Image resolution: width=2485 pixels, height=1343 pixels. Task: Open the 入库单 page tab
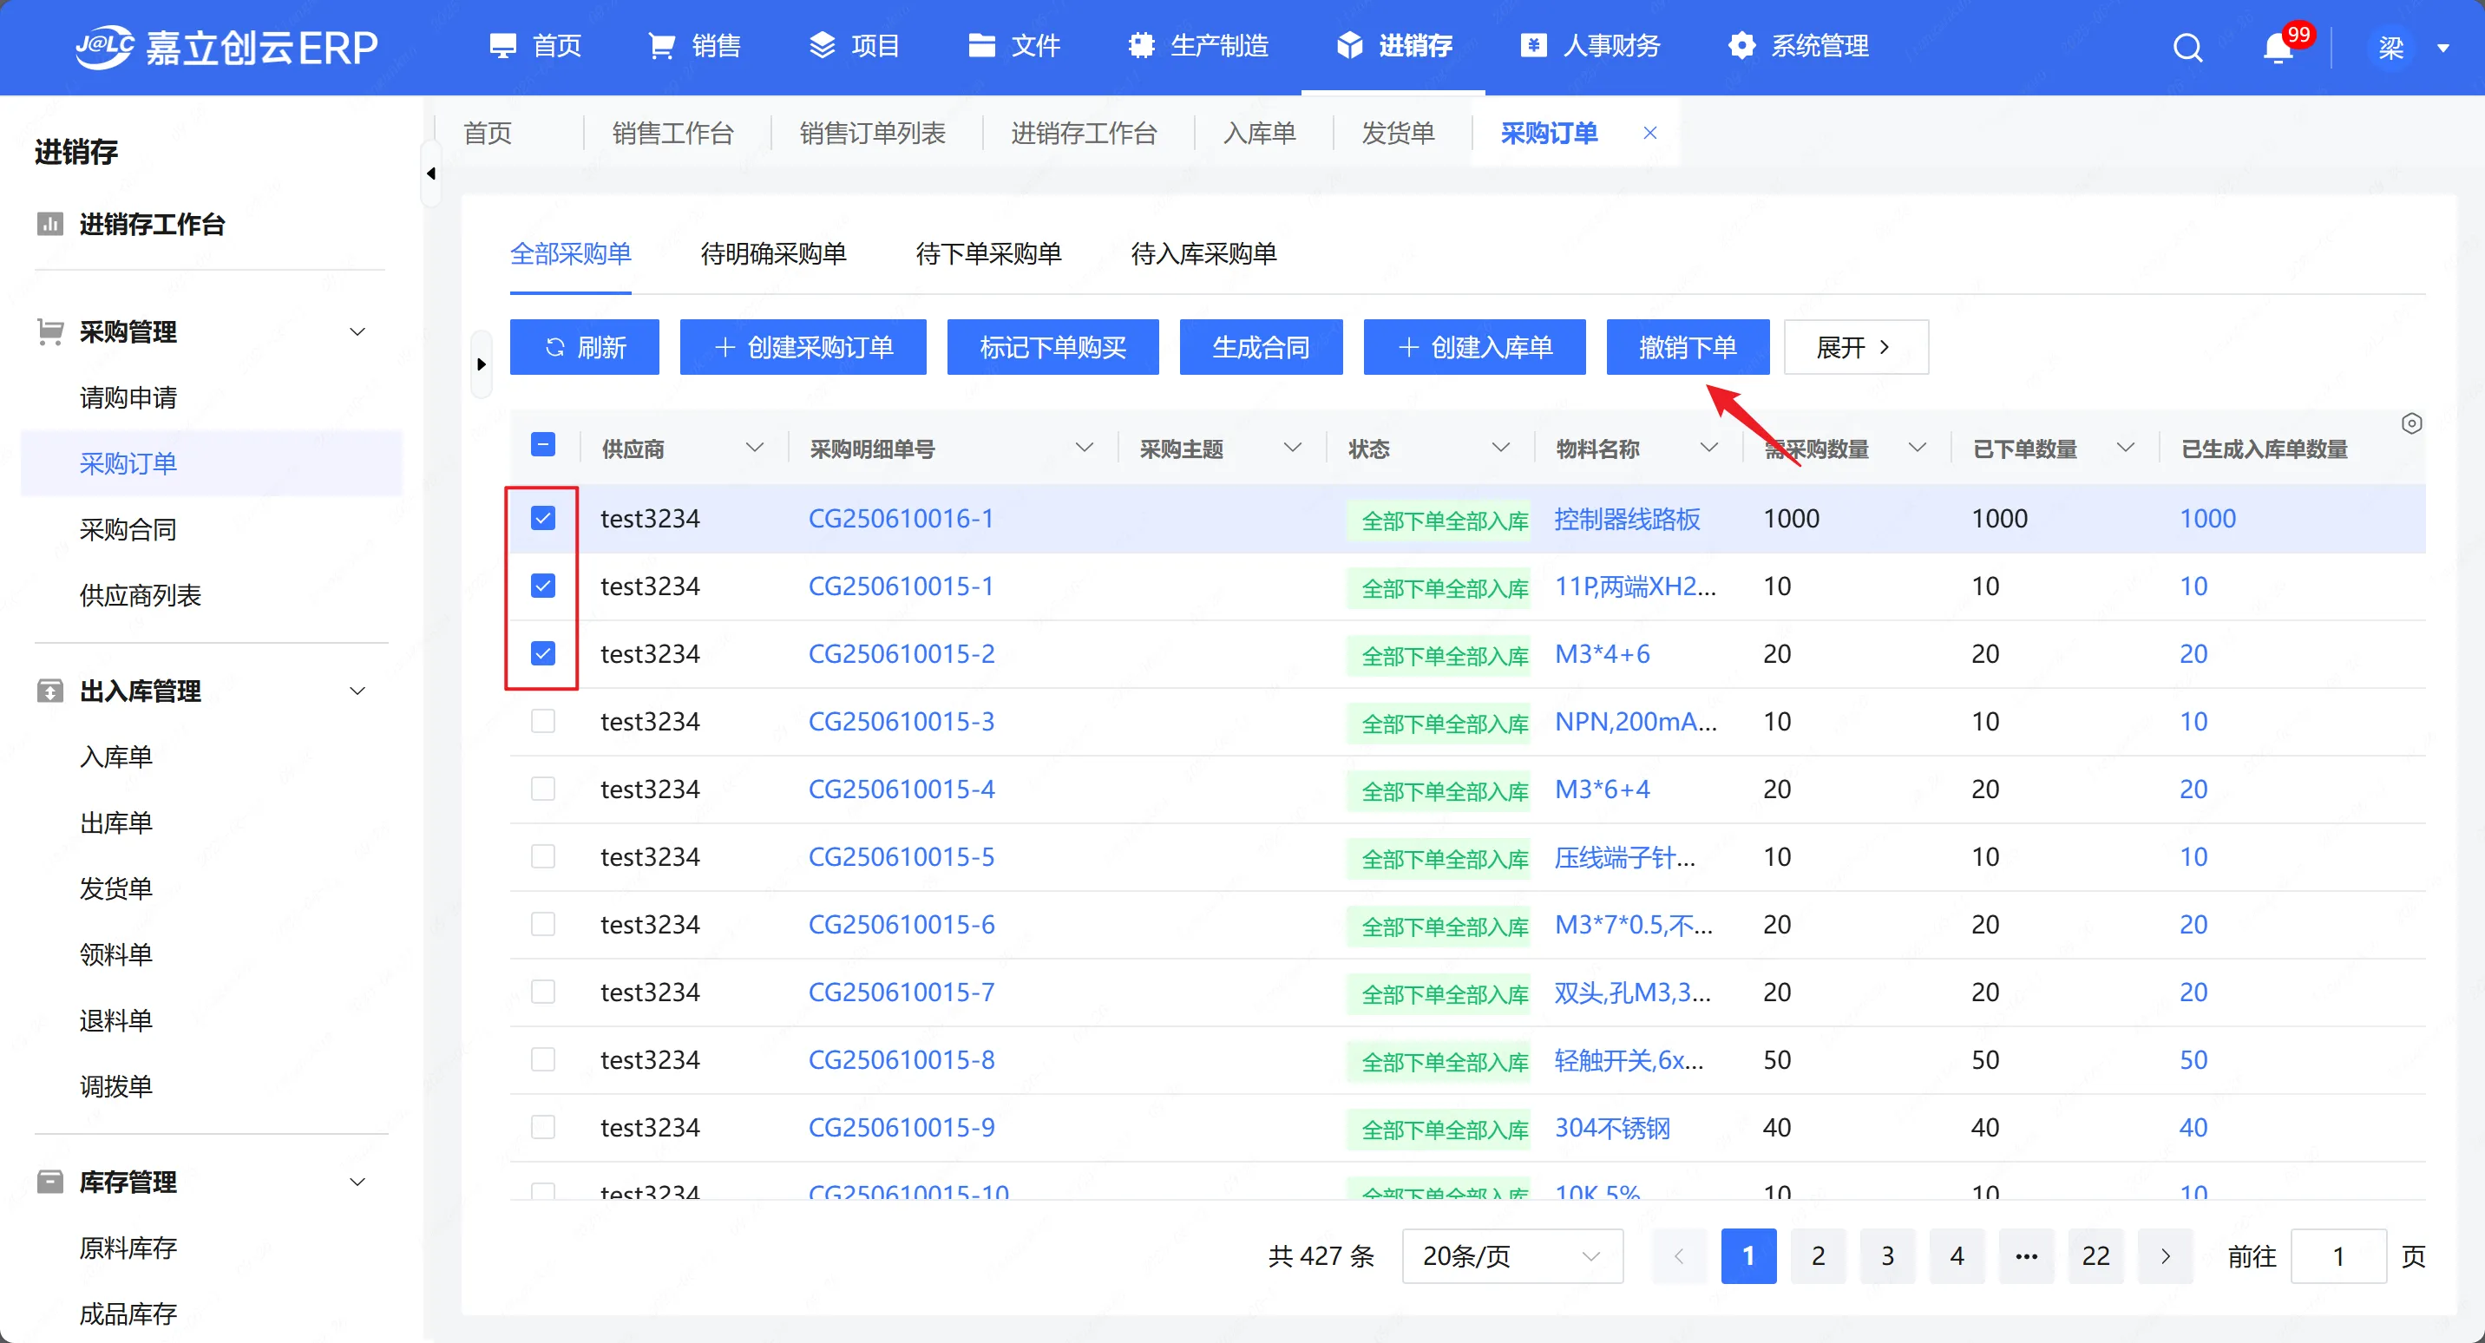[x=1259, y=133]
